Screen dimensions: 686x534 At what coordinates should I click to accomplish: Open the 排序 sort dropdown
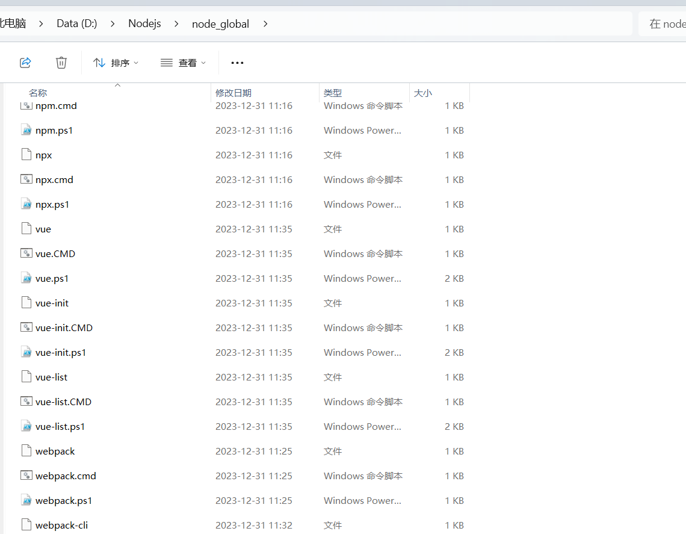click(x=116, y=63)
